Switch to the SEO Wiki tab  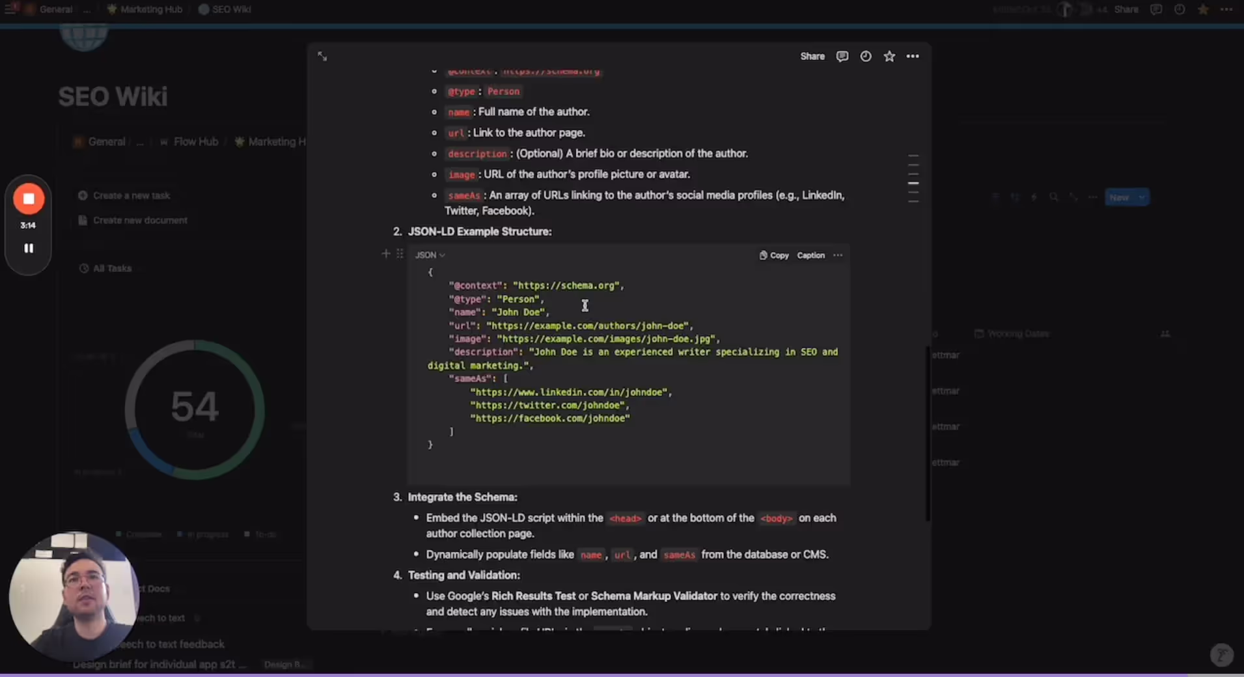[x=225, y=9]
